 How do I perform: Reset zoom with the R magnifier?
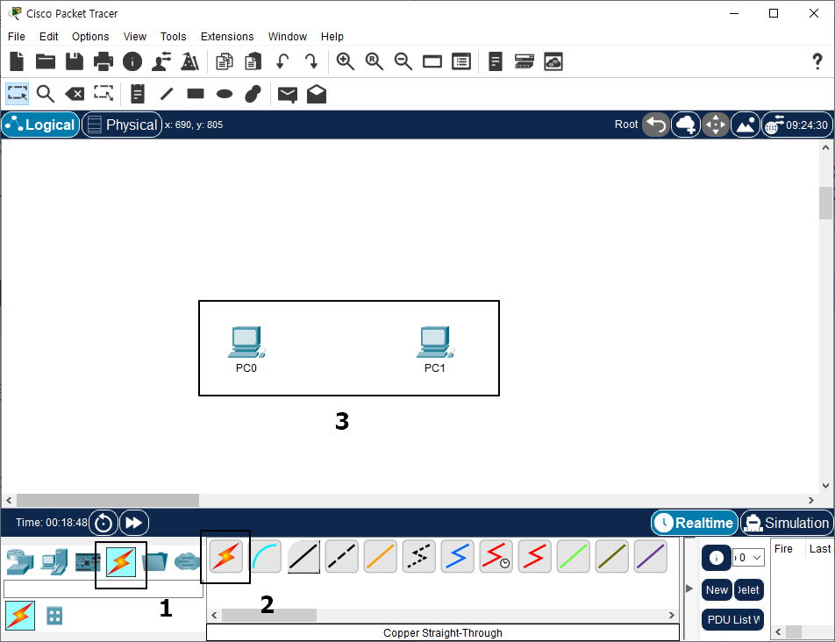tap(375, 61)
